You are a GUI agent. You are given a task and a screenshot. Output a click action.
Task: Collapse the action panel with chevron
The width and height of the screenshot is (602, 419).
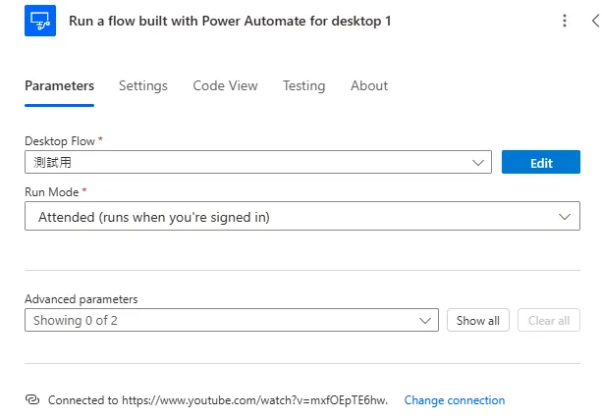click(595, 21)
